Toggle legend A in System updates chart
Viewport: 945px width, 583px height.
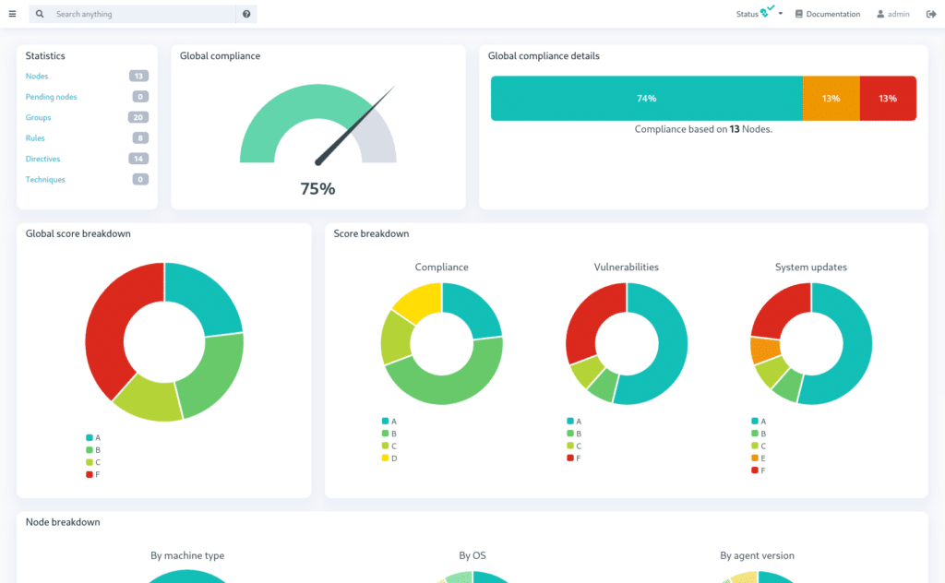pyautogui.click(x=759, y=421)
